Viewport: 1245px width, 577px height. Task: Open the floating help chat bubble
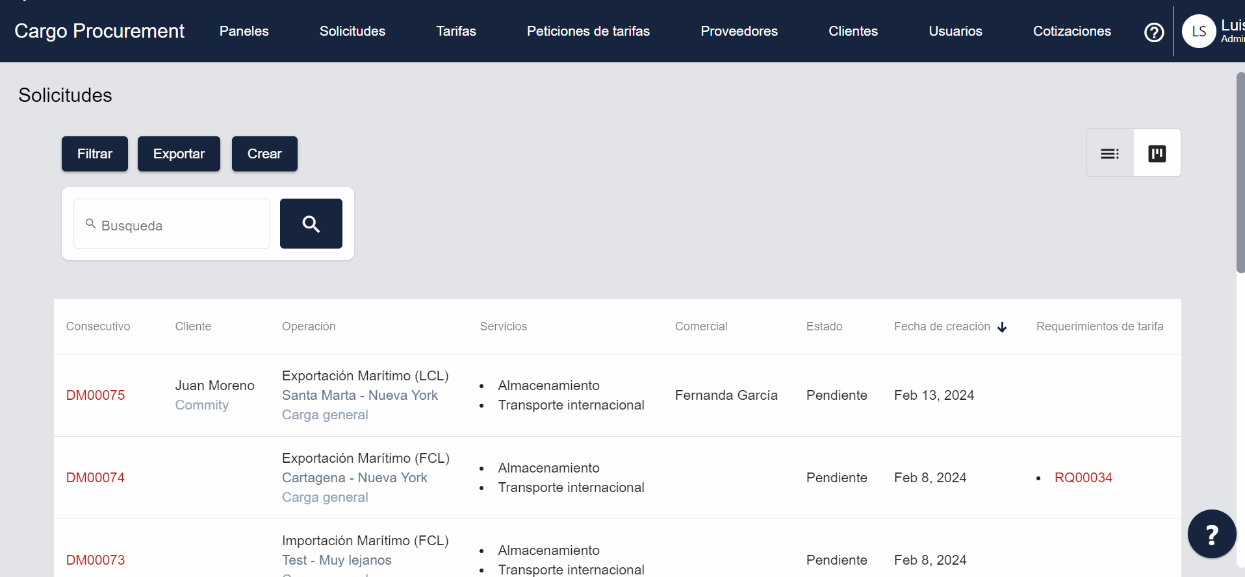pyautogui.click(x=1211, y=534)
